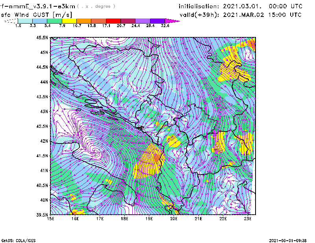Click the 41.5N latitude label
This screenshot has height=243, width=315.
coord(42,156)
